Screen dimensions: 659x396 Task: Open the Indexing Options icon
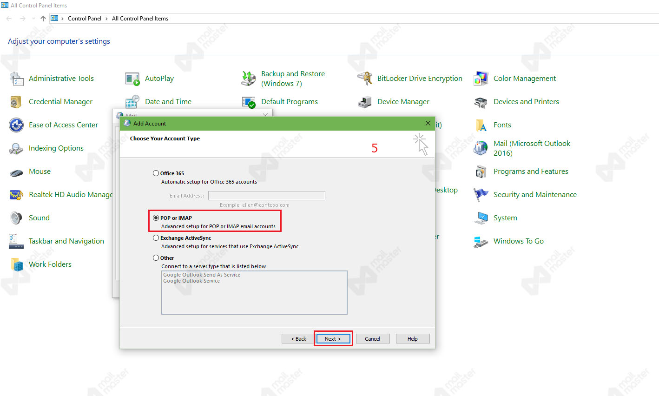coord(16,148)
